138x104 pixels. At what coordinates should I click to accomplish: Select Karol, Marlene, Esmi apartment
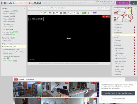pyautogui.click(x=14, y=46)
